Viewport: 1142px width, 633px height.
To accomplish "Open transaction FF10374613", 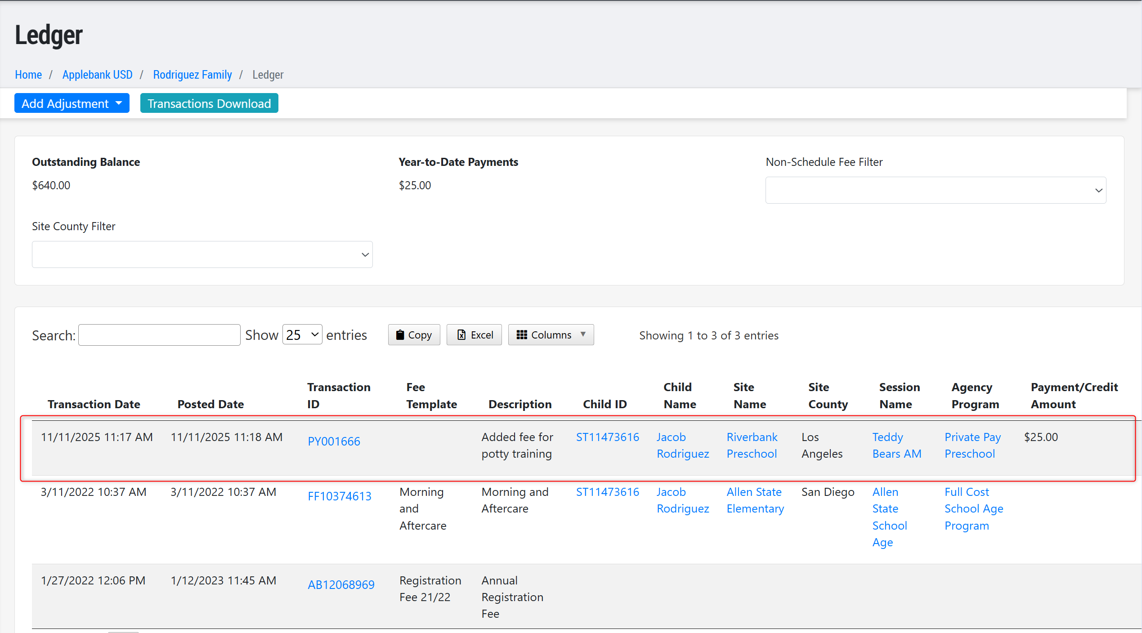I will [x=339, y=496].
